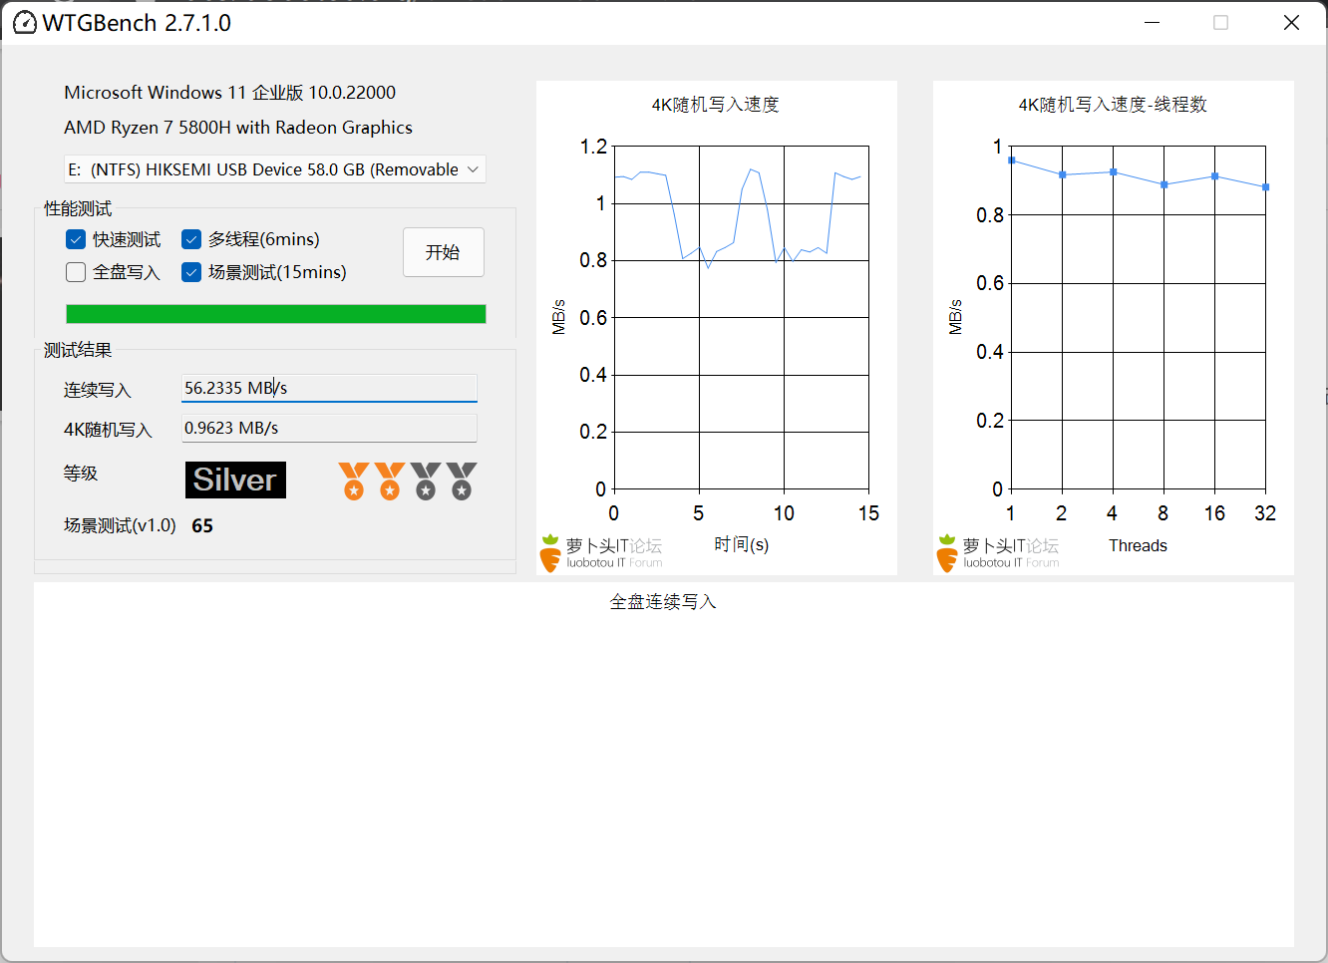This screenshot has width=1328, height=963.
Task: Click the 开始 start button
Action: [x=444, y=252]
